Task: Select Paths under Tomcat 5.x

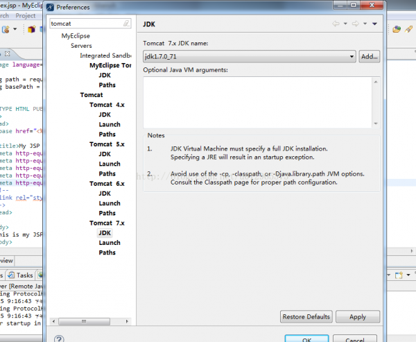Action: pos(107,173)
